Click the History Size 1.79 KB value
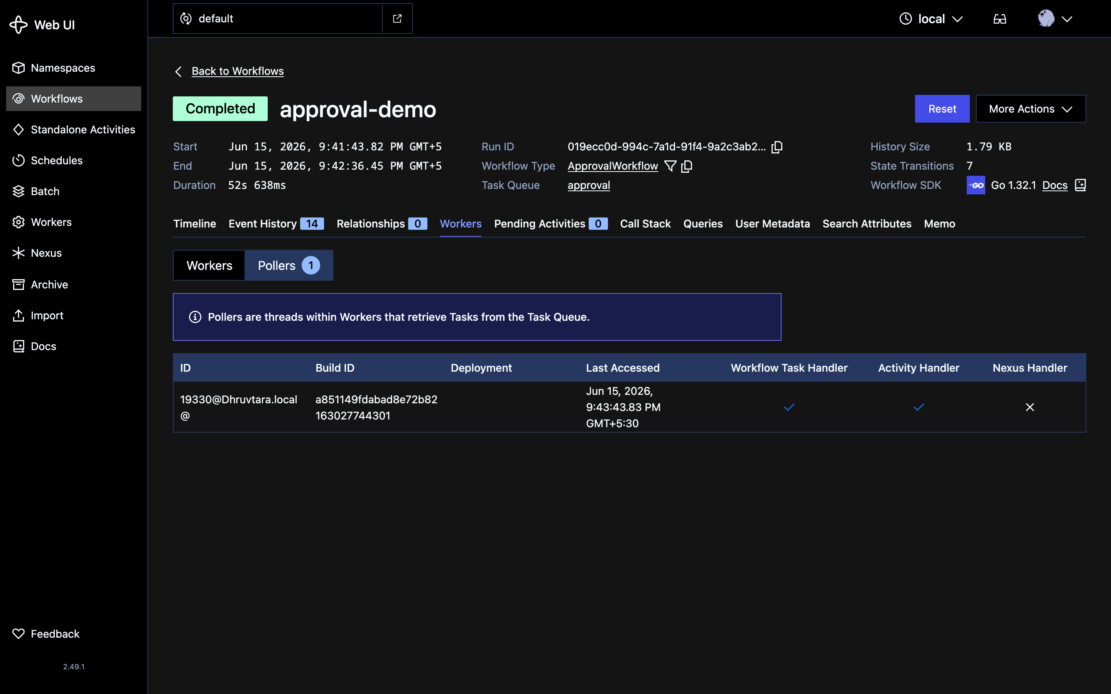Image resolution: width=1111 pixels, height=694 pixels. click(x=988, y=147)
